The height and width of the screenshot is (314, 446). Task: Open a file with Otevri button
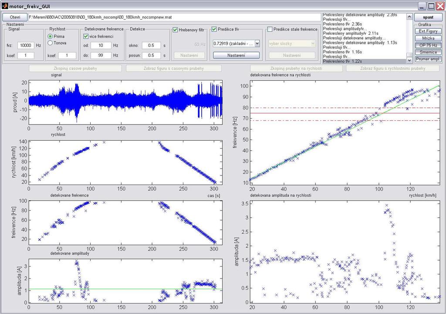pyautogui.click(x=15, y=17)
